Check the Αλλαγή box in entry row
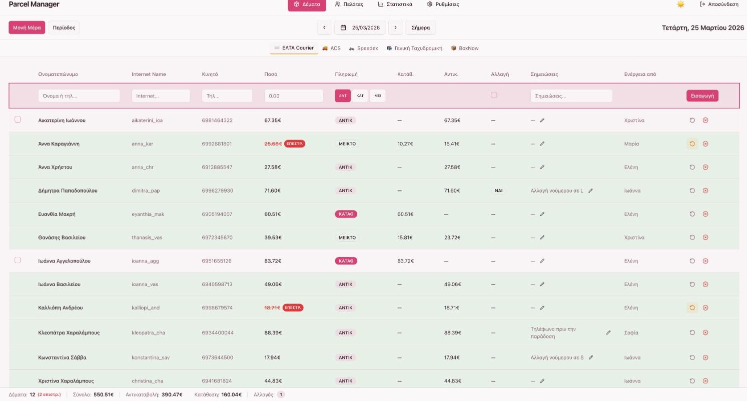This screenshot has height=401, width=747. point(494,95)
